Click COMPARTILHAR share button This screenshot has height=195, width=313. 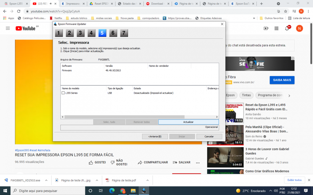pyautogui.click(x=153, y=162)
